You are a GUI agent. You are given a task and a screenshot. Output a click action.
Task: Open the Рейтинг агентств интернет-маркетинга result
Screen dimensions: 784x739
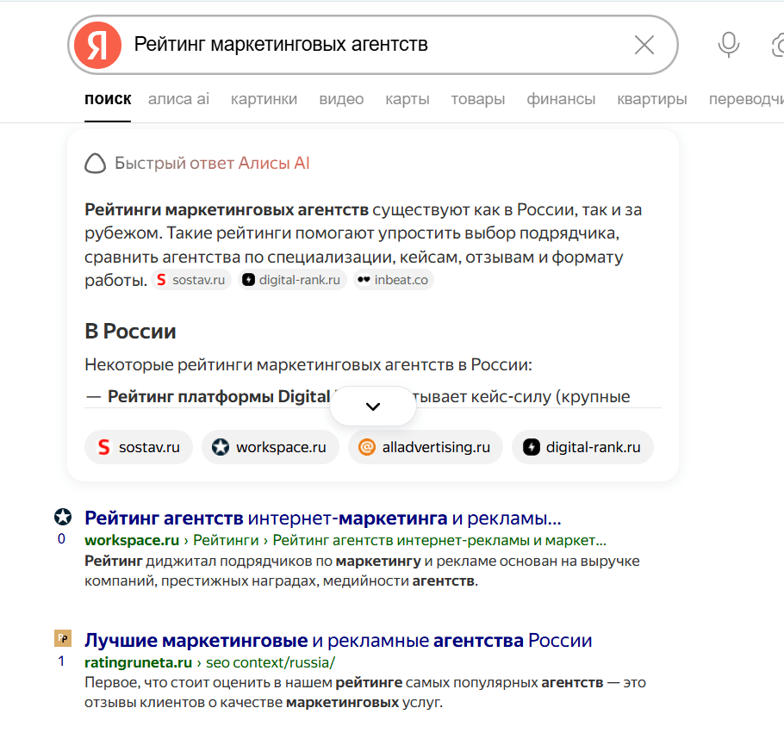click(x=323, y=519)
